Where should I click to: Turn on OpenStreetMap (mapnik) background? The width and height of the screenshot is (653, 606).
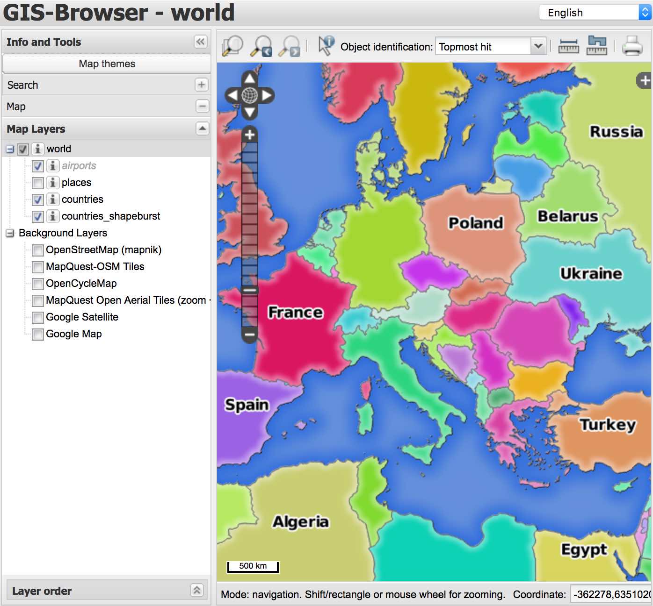point(38,250)
